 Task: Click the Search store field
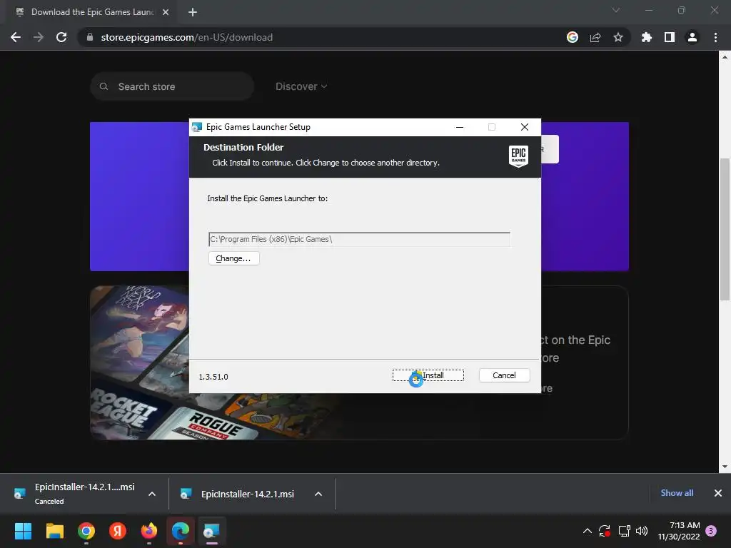point(172,86)
